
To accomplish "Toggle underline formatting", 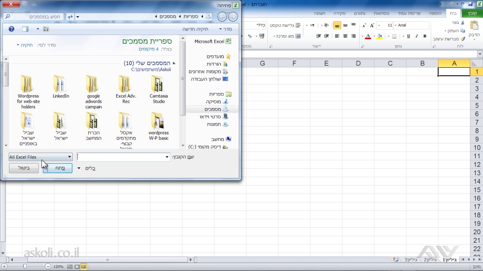I will pyautogui.click(x=408, y=36).
